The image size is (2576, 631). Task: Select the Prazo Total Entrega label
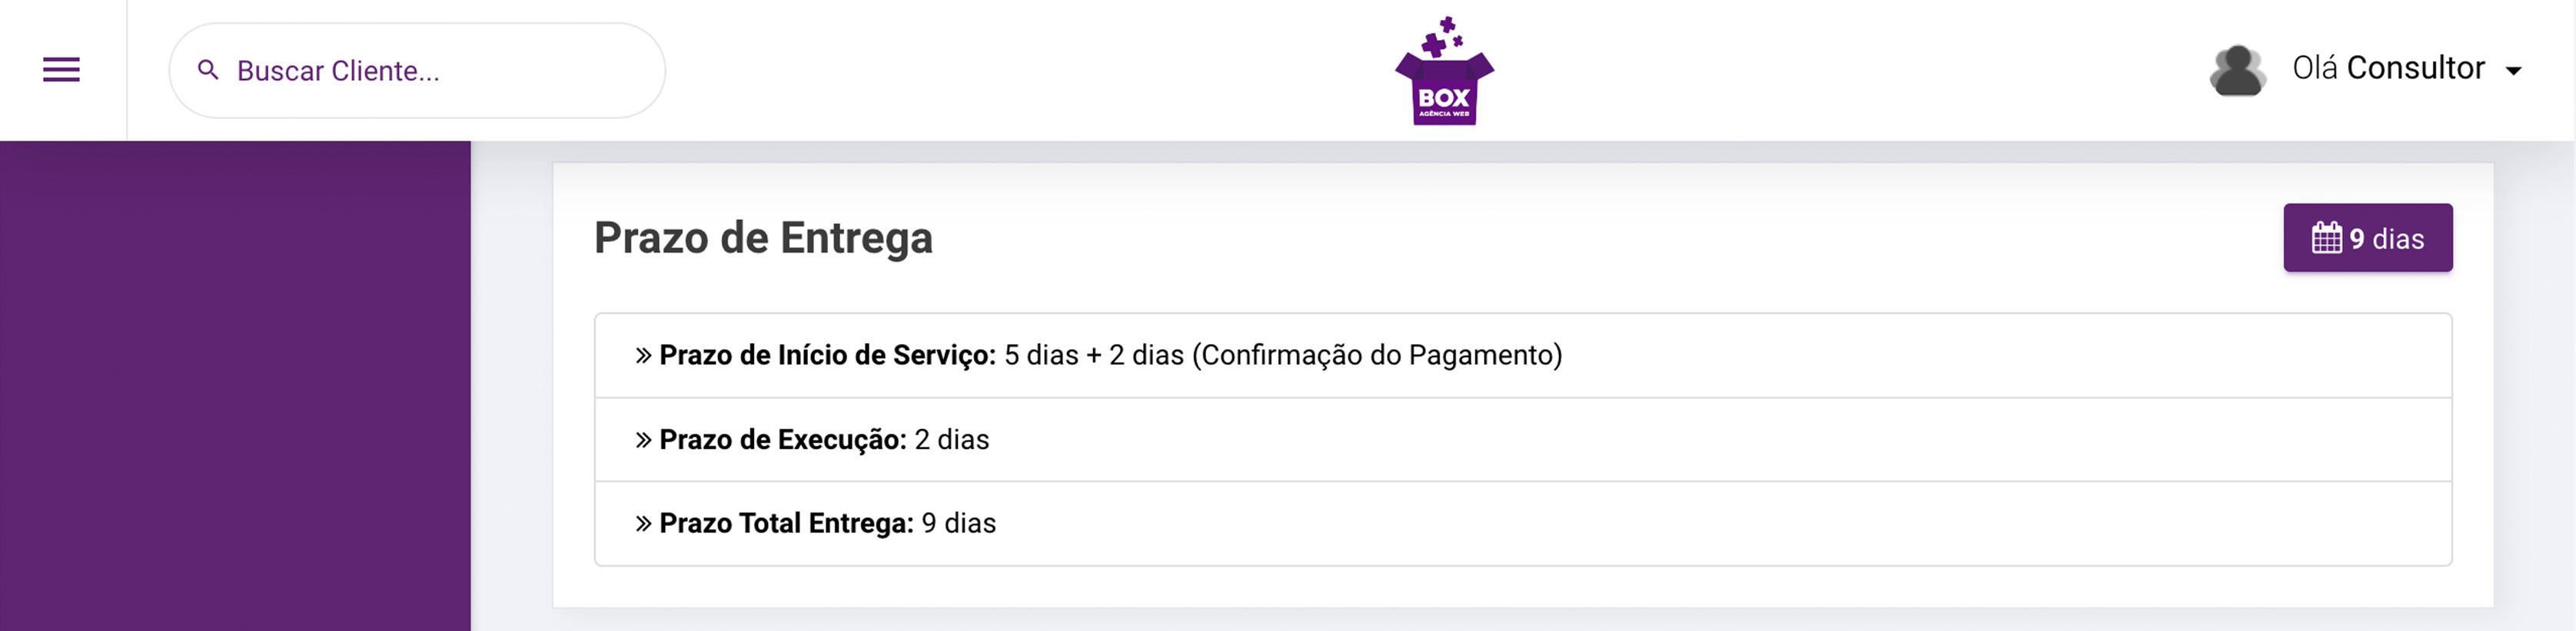click(x=786, y=524)
